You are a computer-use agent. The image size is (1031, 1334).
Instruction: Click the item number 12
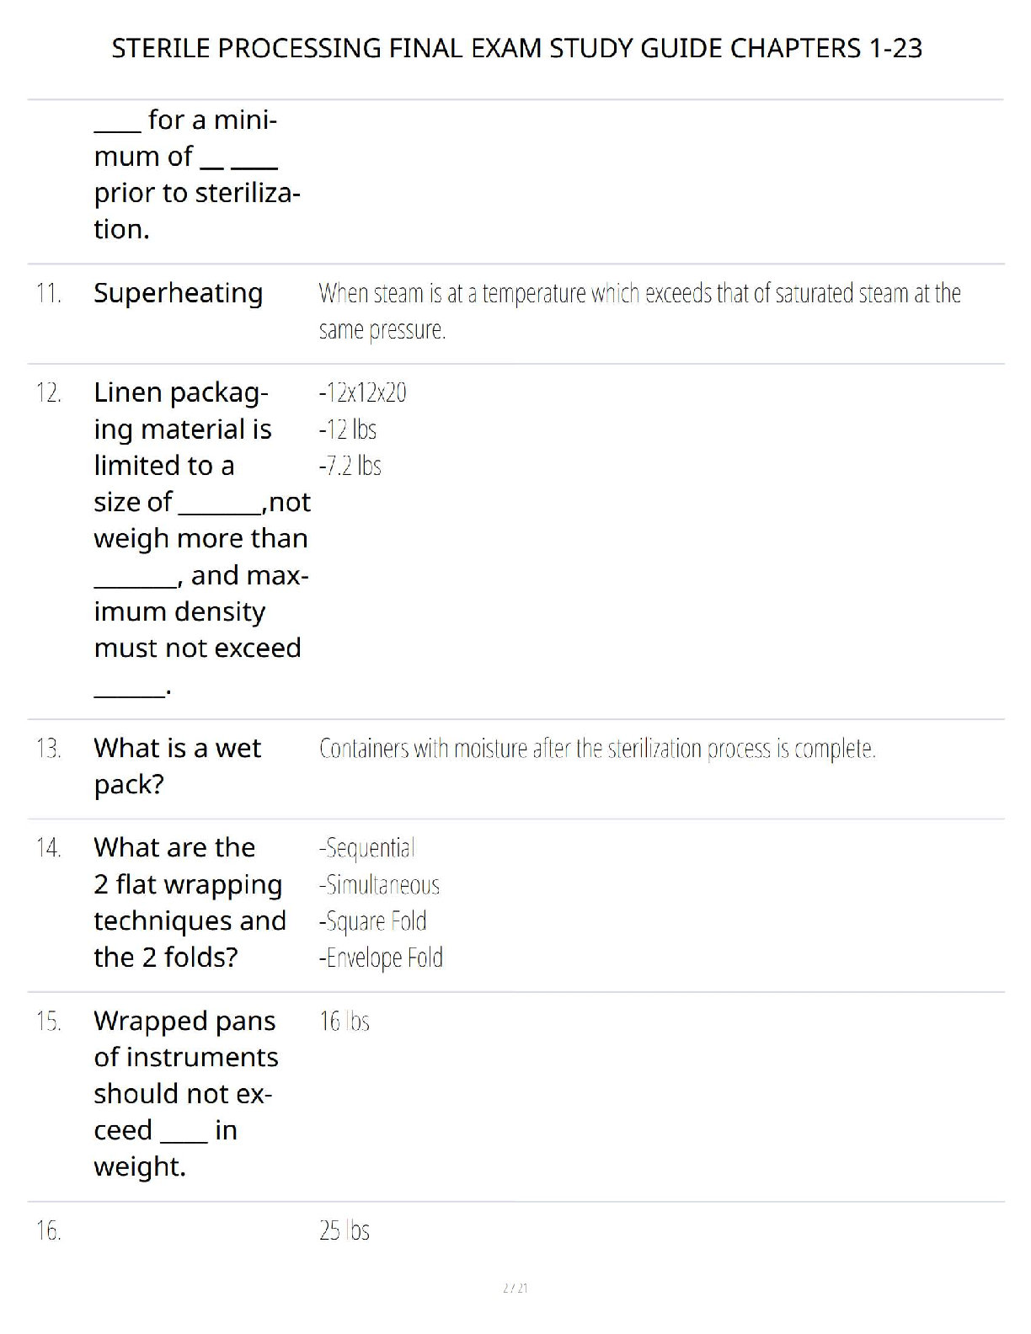(48, 392)
